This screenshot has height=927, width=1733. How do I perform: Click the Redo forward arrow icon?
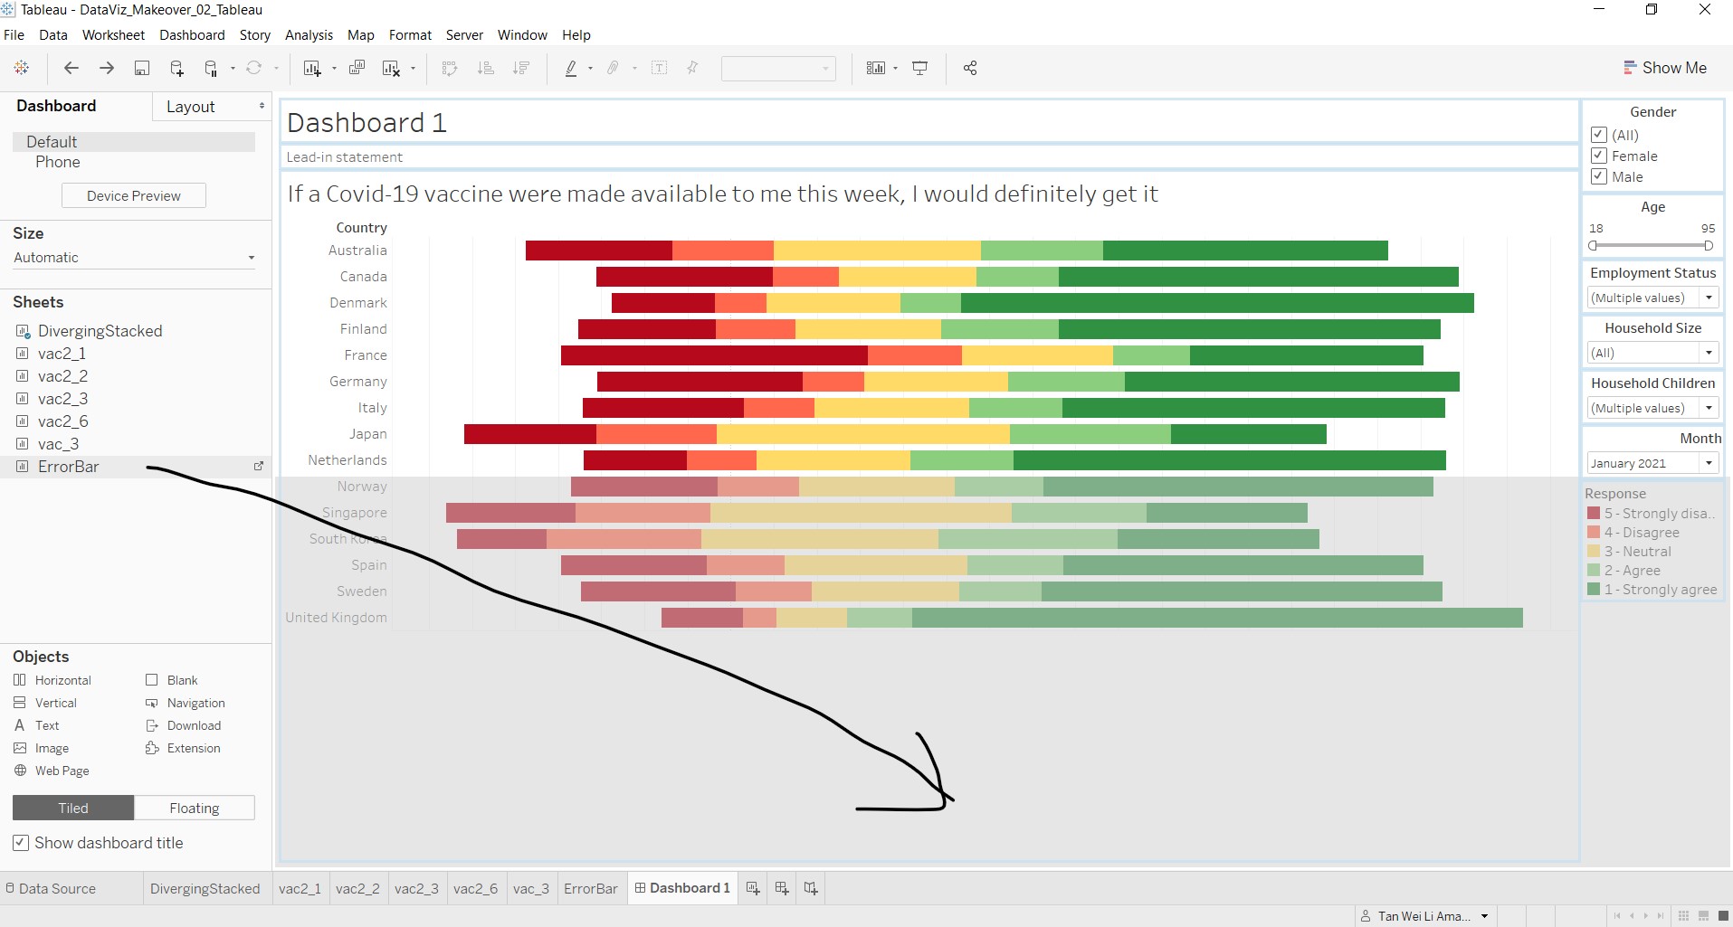tap(107, 68)
